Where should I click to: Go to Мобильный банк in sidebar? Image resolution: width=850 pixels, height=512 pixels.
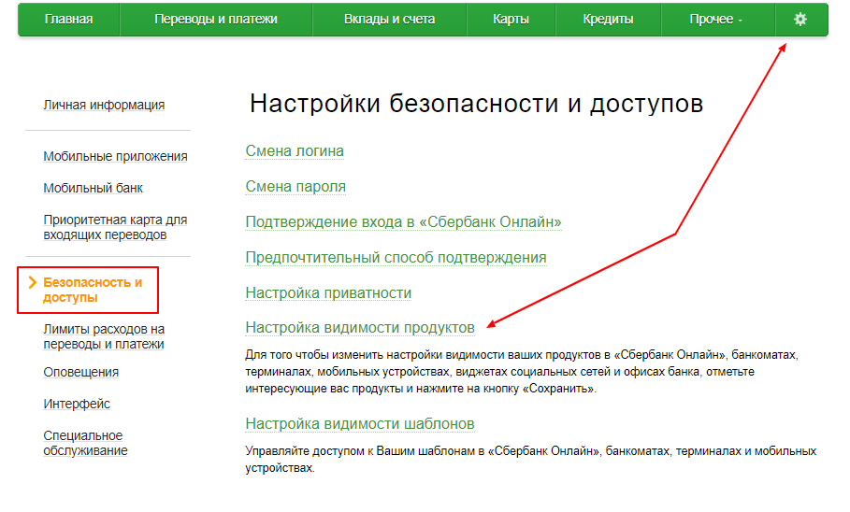pos(93,189)
